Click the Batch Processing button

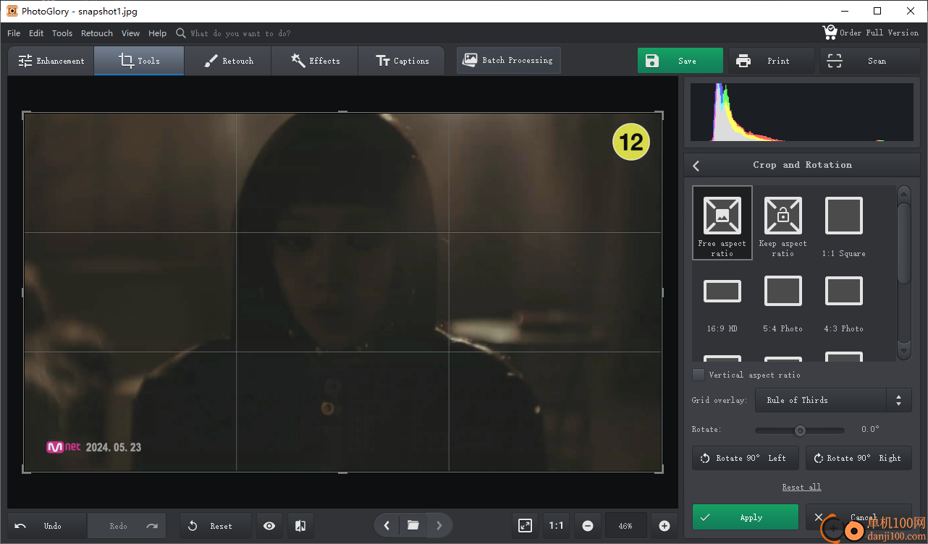click(508, 60)
